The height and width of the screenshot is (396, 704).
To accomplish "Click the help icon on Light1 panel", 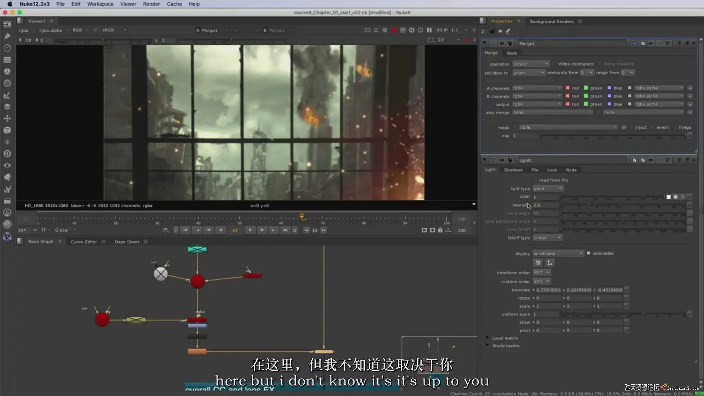I will (x=679, y=160).
